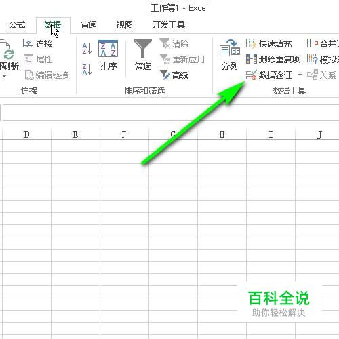
Task: Select column I header
Action: 271,134
